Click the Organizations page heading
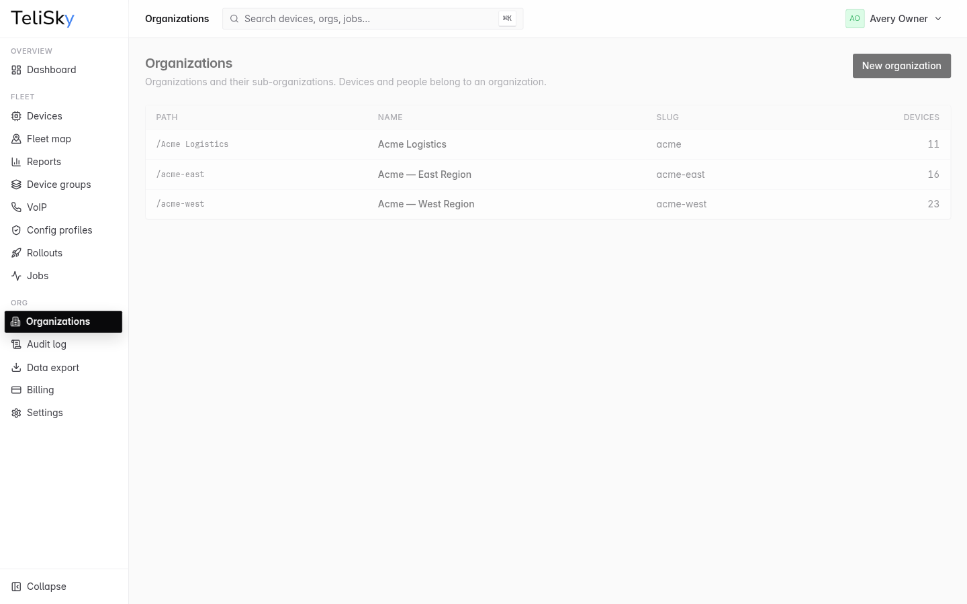Screen dimensions: 967x604 [x=189, y=63]
